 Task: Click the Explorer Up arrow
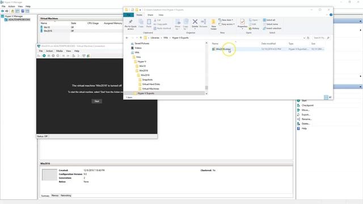[x=141, y=38]
